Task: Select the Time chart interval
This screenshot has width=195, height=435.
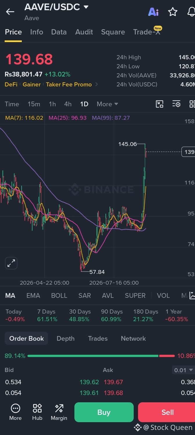Action: [x=12, y=104]
